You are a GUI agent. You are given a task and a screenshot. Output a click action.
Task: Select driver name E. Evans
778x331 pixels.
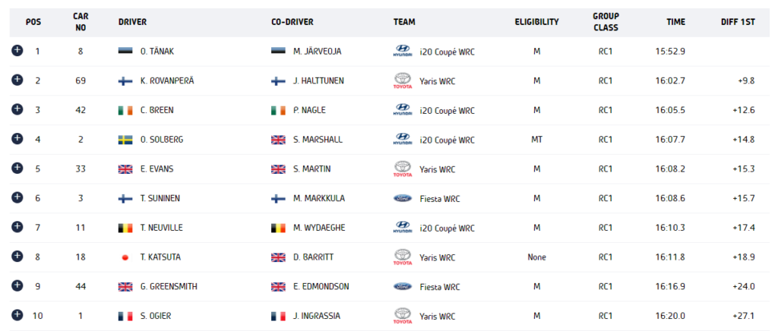click(x=157, y=169)
